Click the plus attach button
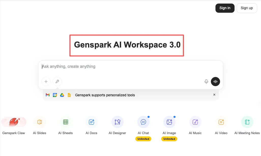Image resolution: width=261 pixels, height=156 pixels. 46,82
